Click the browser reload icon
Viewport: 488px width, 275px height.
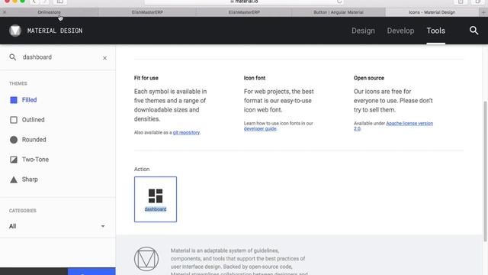coord(339,2)
